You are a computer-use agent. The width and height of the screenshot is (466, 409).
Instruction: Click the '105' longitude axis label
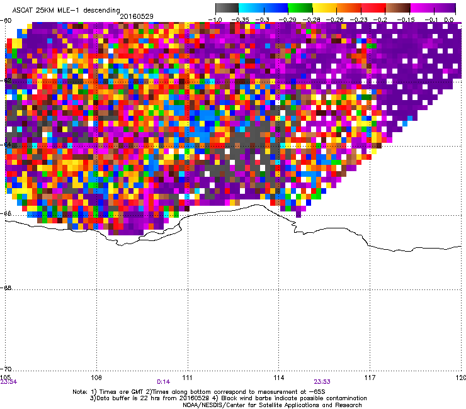tap(5, 378)
